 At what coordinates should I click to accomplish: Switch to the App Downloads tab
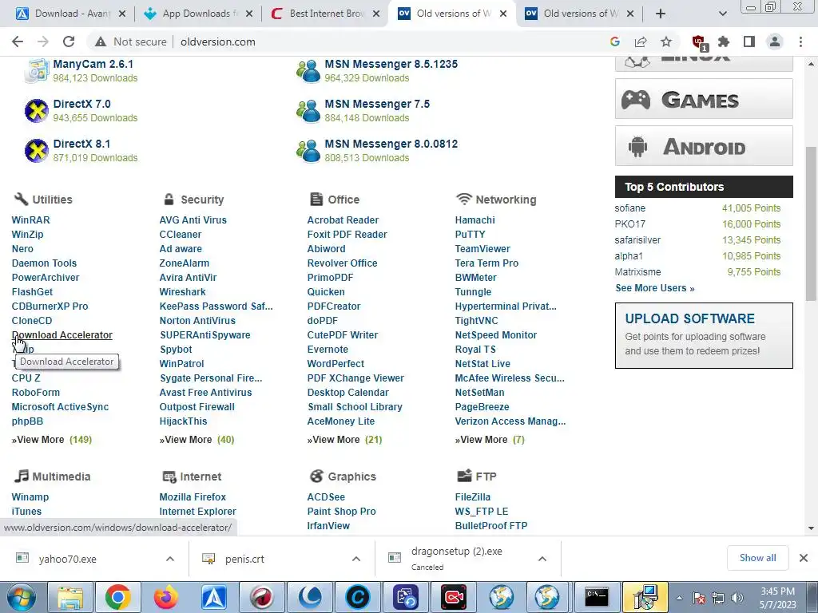(x=198, y=14)
